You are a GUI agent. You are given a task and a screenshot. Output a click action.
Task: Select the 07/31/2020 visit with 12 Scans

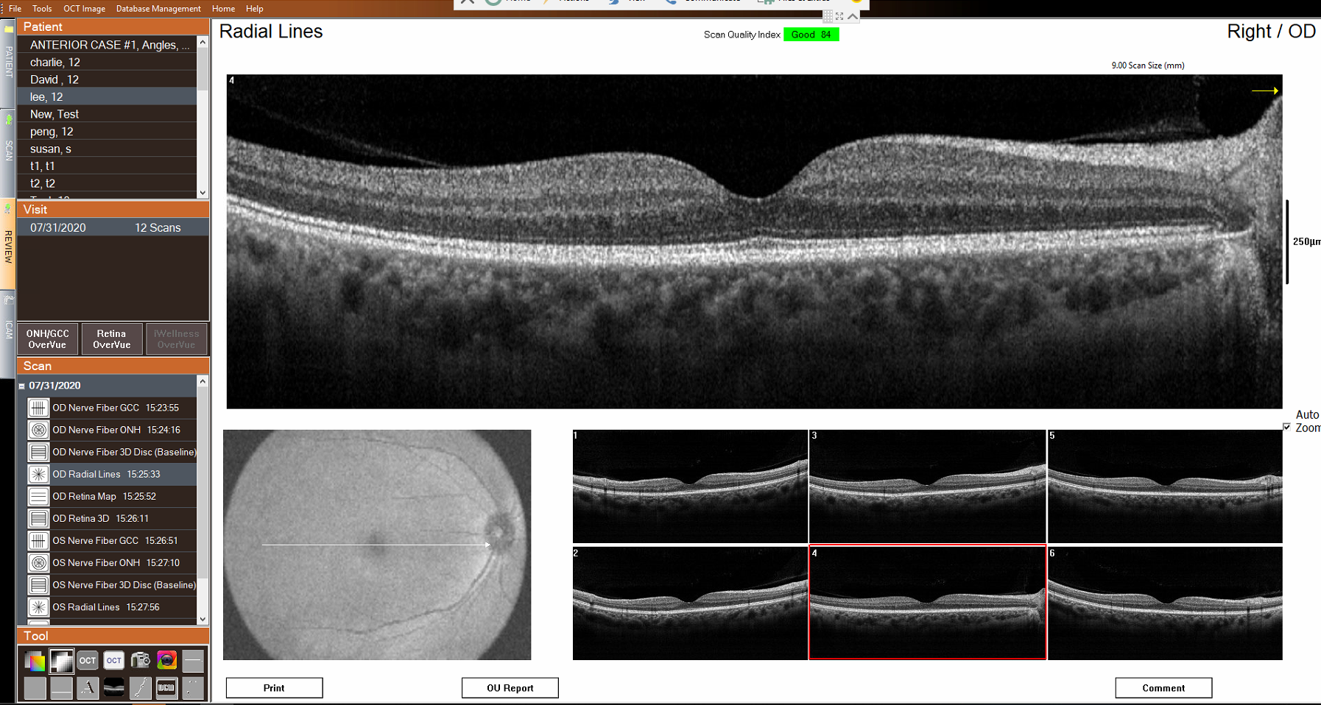(x=113, y=228)
